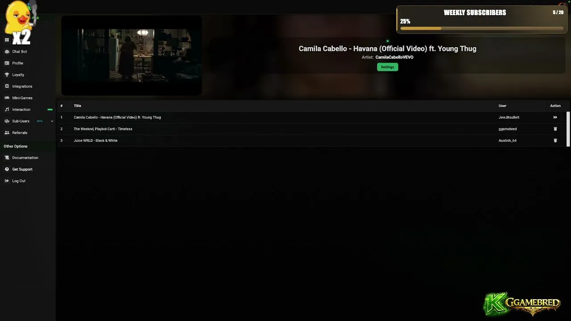This screenshot has height=321, width=571.
Task: Click the Title column header
Action: [x=78, y=106]
